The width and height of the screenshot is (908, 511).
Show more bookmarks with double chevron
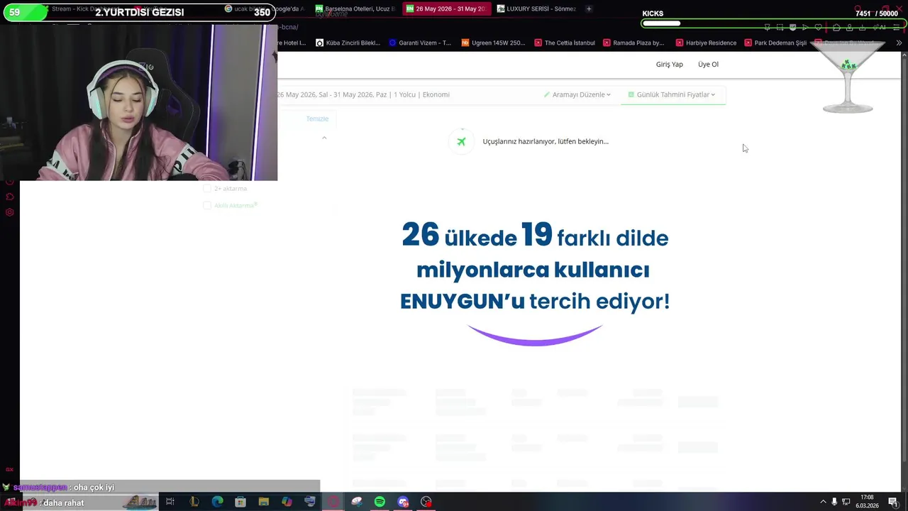[899, 43]
